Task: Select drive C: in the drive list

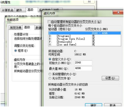Action: (85, 33)
